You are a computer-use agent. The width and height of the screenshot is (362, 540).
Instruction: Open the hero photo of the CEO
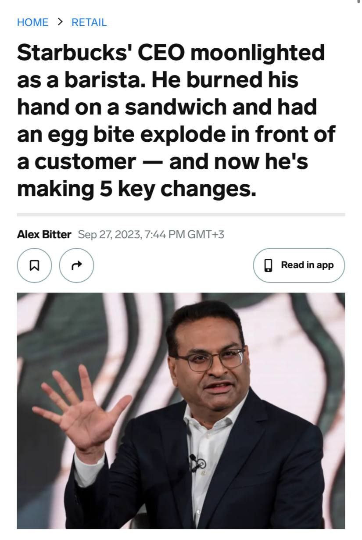(181, 411)
